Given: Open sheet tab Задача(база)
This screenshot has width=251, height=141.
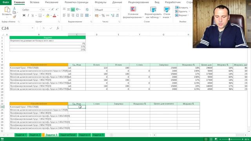Looking at the screenshot, I should pos(68,135).
